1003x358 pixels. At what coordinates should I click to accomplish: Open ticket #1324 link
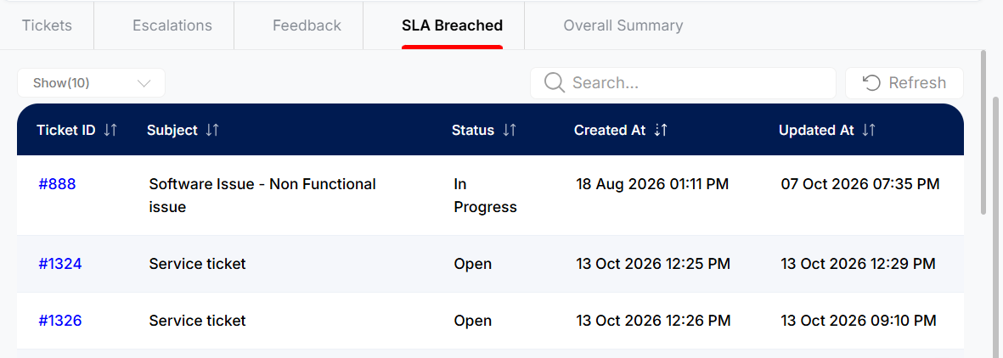(x=60, y=263)
